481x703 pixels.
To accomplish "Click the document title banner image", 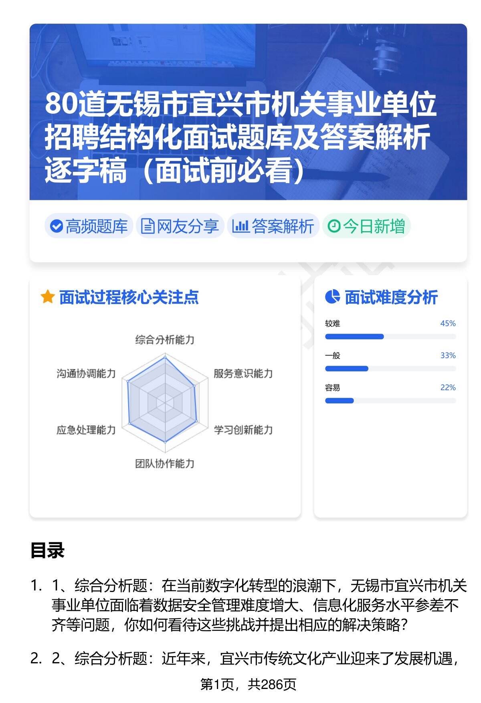I will tap(248, 112).
